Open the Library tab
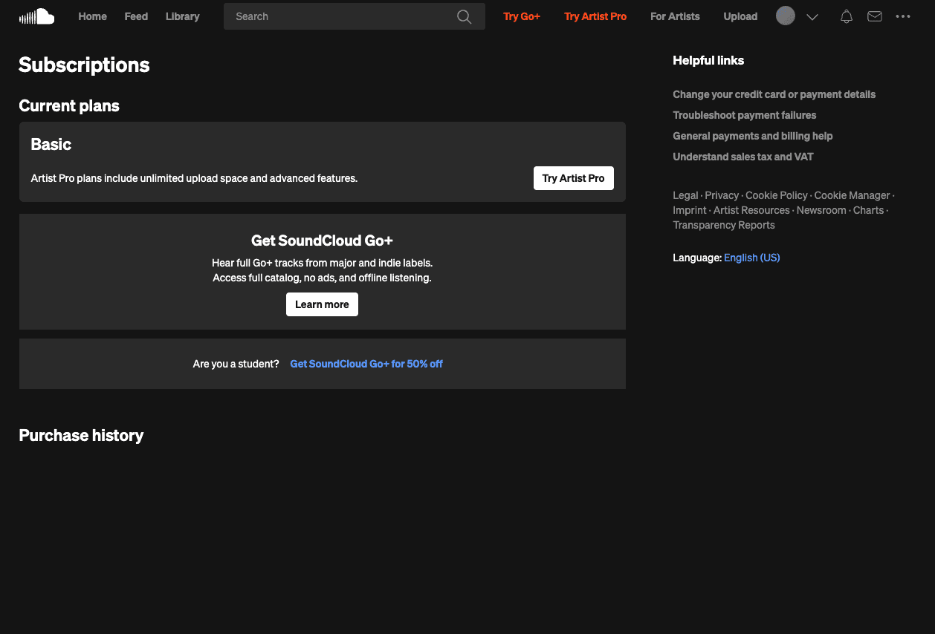This screenshot has height=634, width=935. click(x=183, y=16)
